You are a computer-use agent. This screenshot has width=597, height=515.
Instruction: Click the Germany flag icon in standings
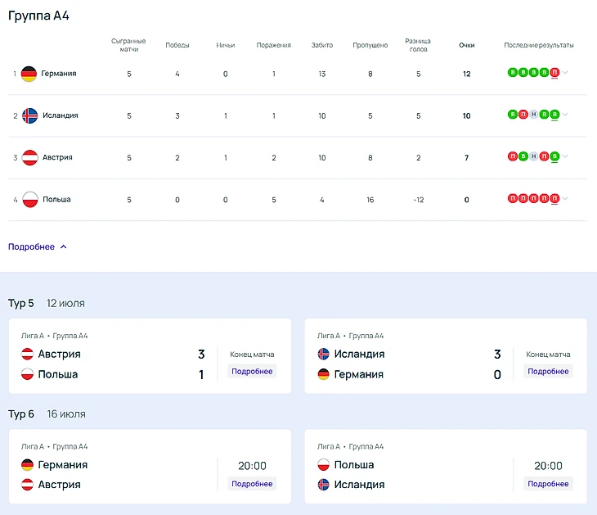tap(29, 74)
